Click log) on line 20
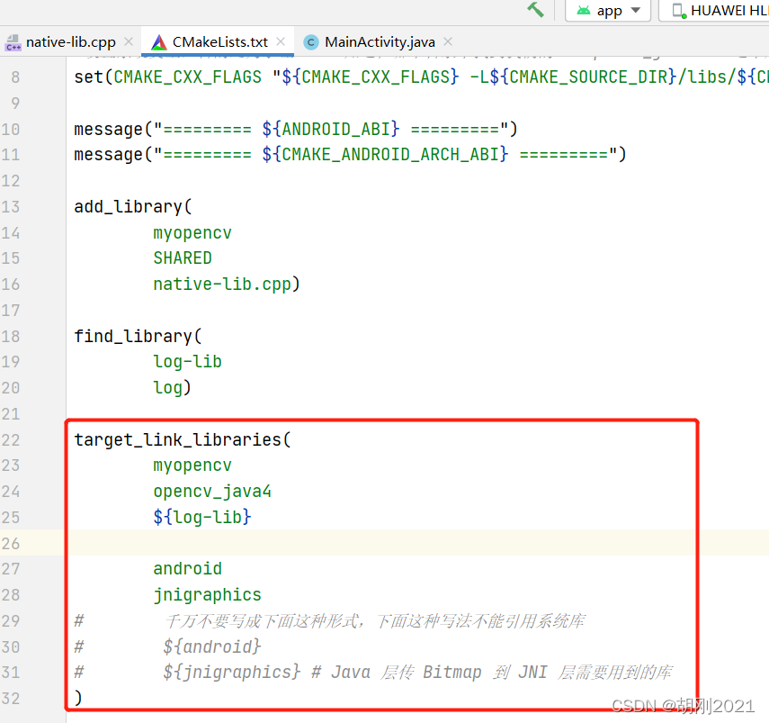 pyautogui.click(x=172, y=388)
